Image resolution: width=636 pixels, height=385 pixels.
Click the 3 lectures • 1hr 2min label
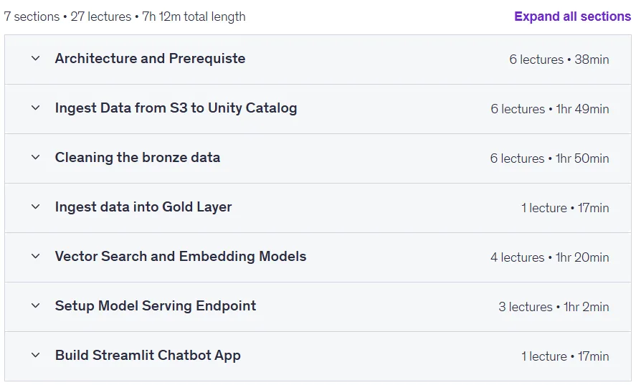tap(554, 307)
